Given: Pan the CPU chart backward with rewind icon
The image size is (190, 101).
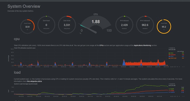Looking at the screenshot, I should pyautogui.click(x=171, y=67).
